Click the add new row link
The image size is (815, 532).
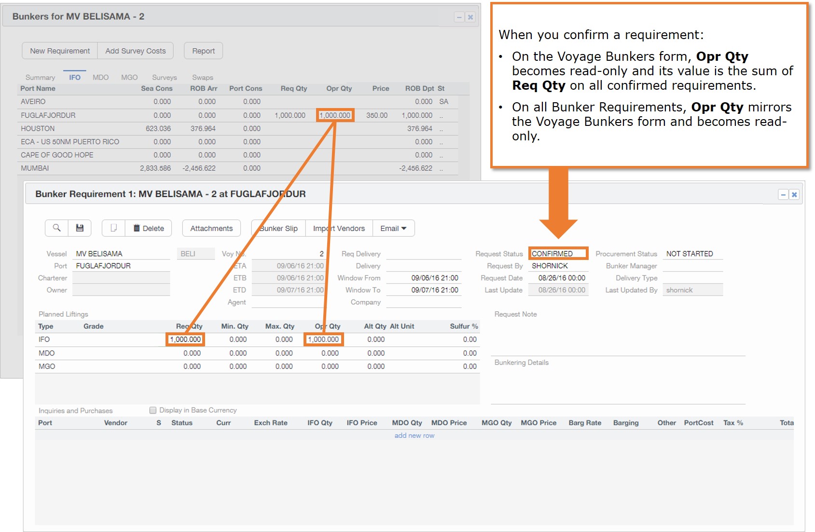414,436
